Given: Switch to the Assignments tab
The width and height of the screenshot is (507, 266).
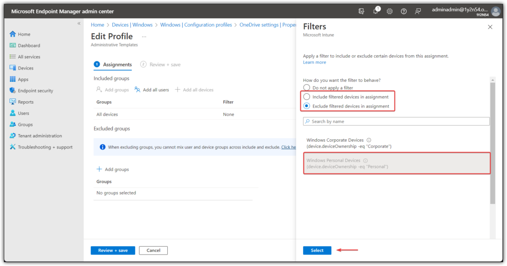Looking at the screenshot, I should pos(113,65).
